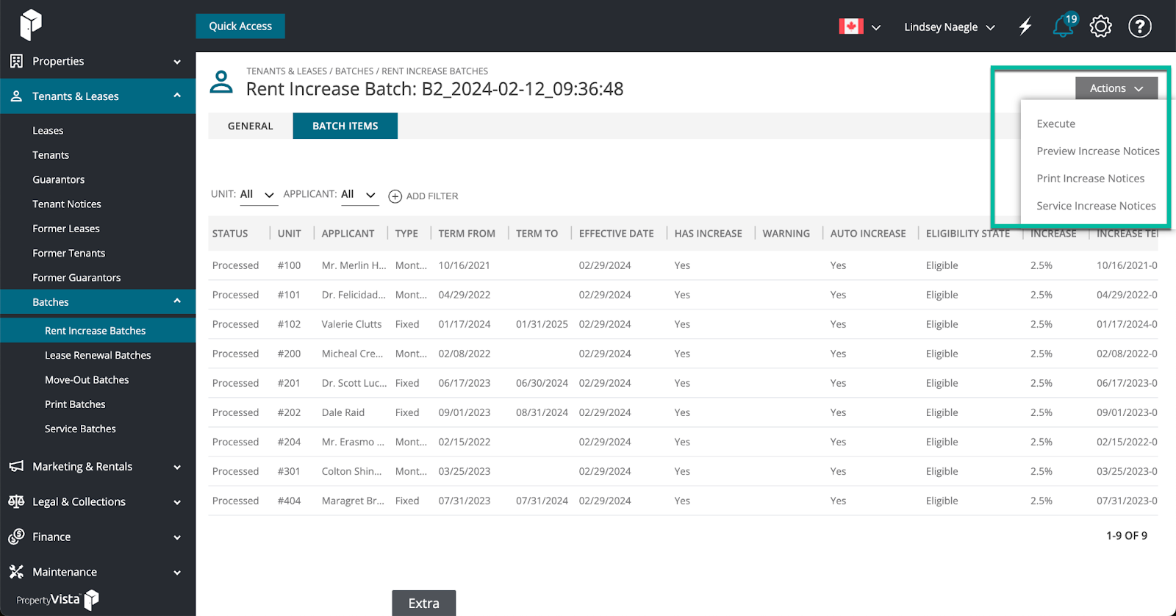Expand the Maintenance section chevron
This screenshot has width=1176, height=616.
pyautogui.click(x=177, y=573)
